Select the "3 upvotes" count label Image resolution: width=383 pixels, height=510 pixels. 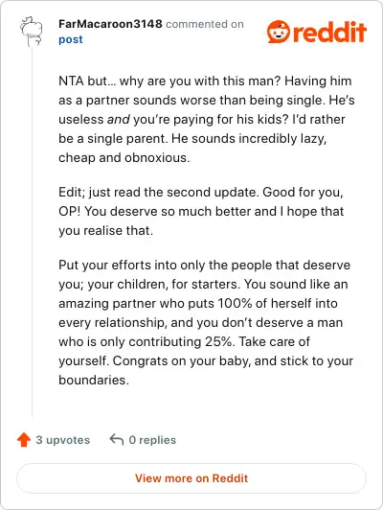click(x=62, y=440)
